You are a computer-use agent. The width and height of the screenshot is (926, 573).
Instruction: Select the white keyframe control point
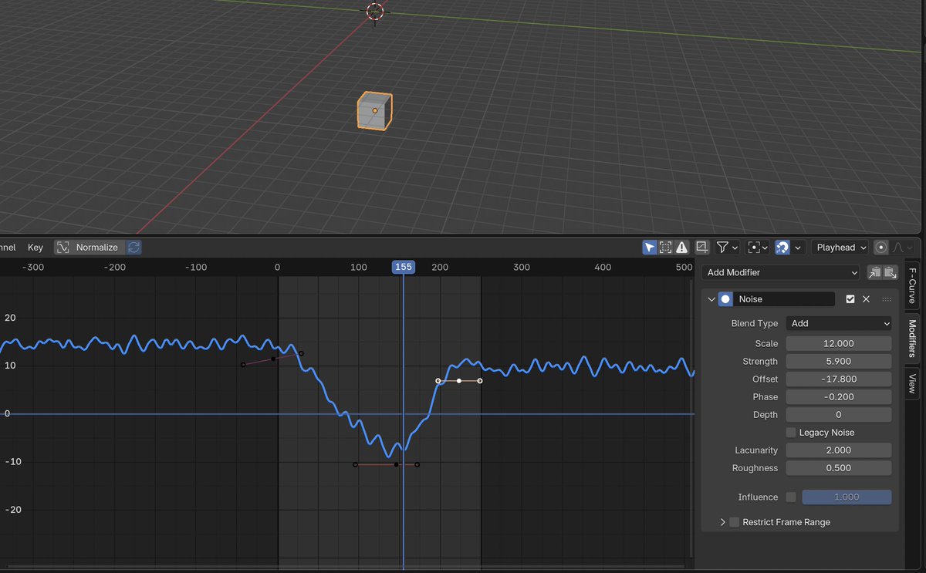click(x=459, y=381)
